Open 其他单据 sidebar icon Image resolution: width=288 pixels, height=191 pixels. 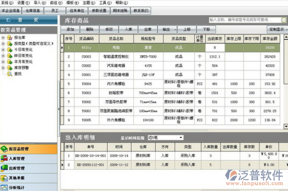pyautogui.click(x=4, y=178)
